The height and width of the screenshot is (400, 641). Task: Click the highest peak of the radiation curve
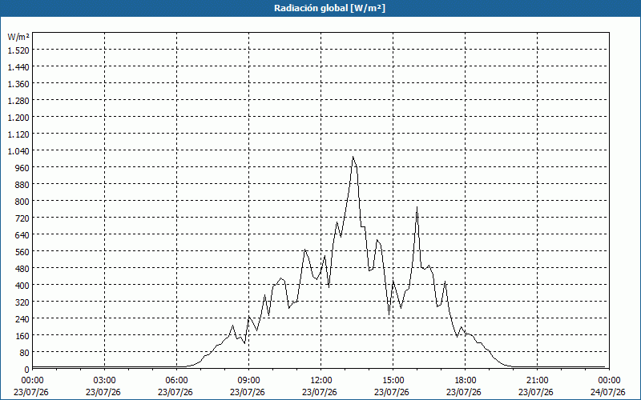[353, 157]
